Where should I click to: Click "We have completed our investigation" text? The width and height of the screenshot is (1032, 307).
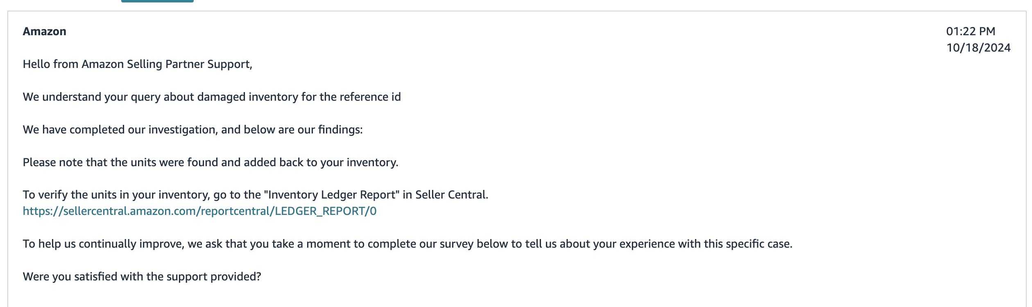point(119,130)
